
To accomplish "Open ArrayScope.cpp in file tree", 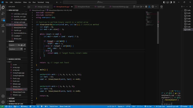I will click(18, 73).
